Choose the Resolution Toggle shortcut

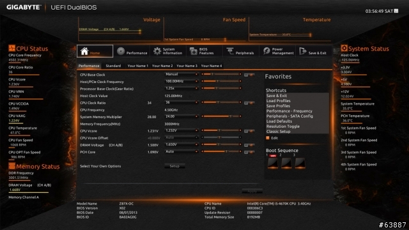pos(282,126)
